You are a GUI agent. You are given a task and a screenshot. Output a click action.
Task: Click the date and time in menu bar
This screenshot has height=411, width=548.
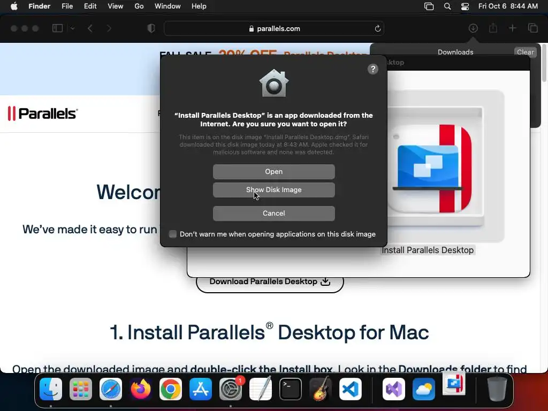pos(508,6)
